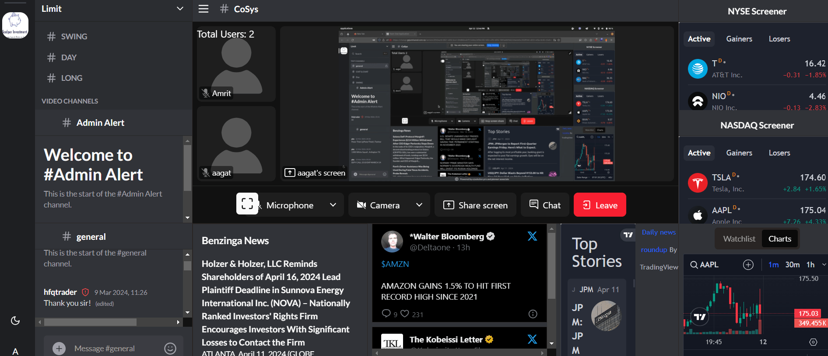Image resolution: width=828 pixels, height=356 pixels.
Task: Toggle dark mode with the moon icon
Action: point(15,321)
